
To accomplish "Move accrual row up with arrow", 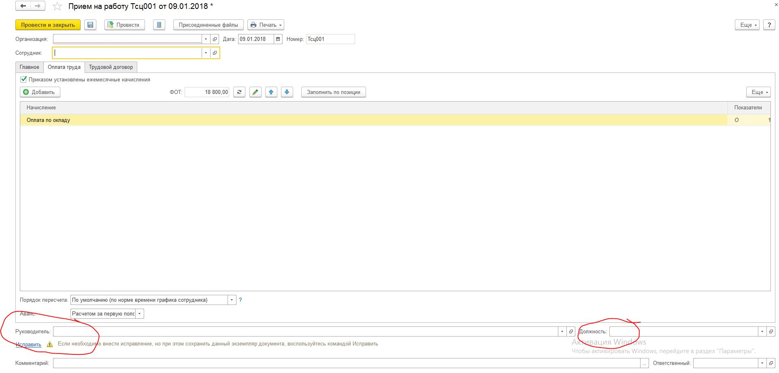I will tap(271, 92).
